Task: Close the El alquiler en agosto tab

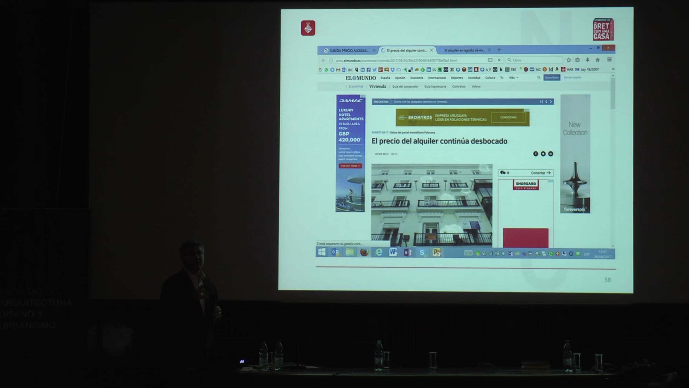Action: point(489,50)
